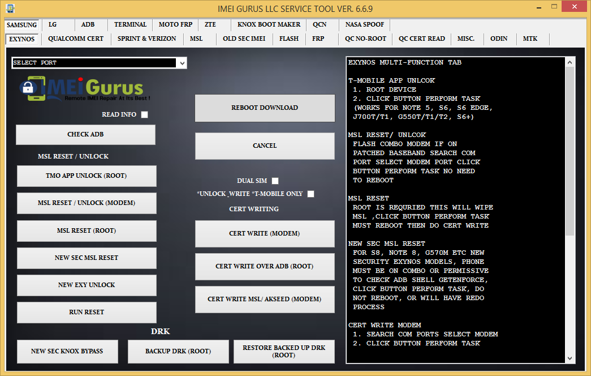Click the app icon in title bar
Image resolution: width=591 pixels, height=376 pixels.
tap(10, 8)
